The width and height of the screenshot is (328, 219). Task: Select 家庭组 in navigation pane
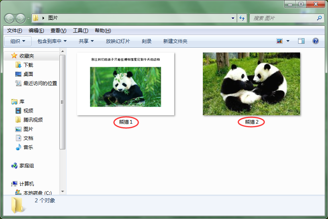[26, 166]
